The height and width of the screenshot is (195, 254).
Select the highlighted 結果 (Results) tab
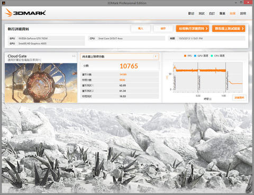(x=232, y=13)
